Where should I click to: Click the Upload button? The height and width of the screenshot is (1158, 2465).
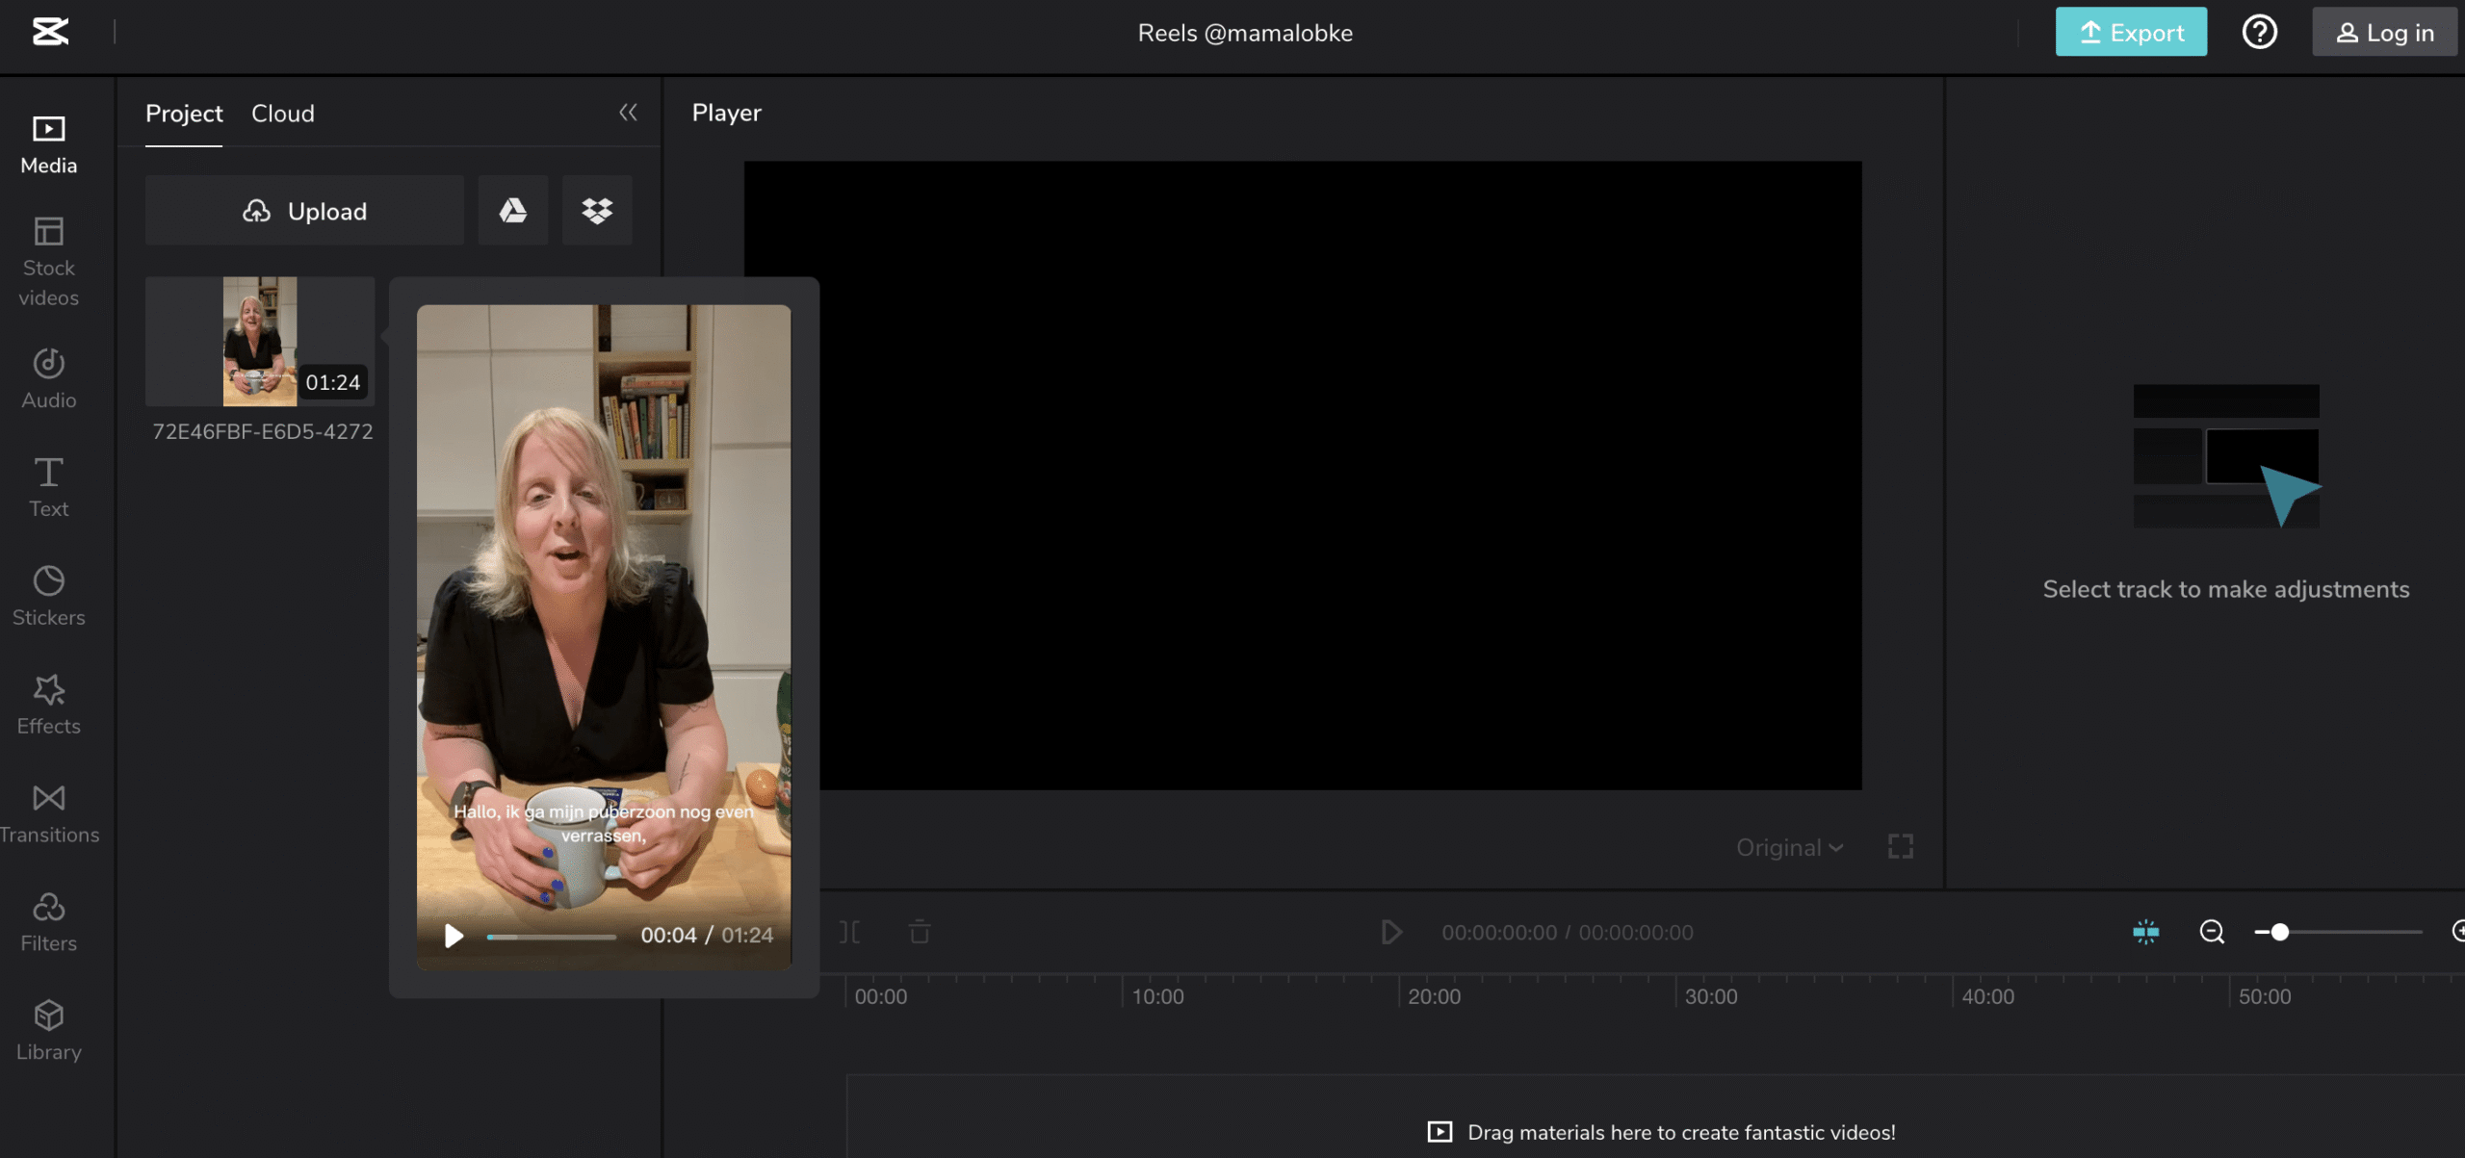click(x=304, y=210)
